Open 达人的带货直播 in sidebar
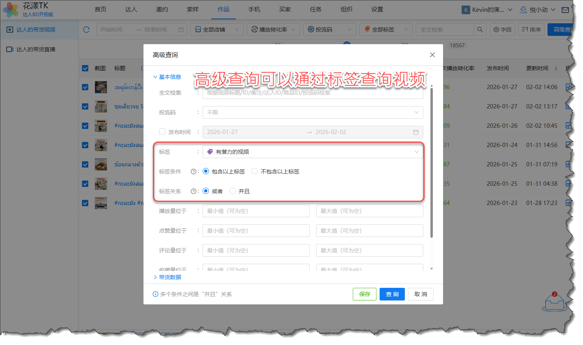This screenshot has width=583, height=345. click(x=35, y=49)
